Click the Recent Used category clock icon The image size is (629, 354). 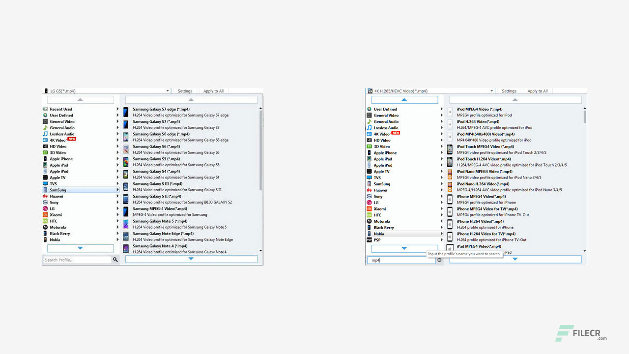point(45,109)
